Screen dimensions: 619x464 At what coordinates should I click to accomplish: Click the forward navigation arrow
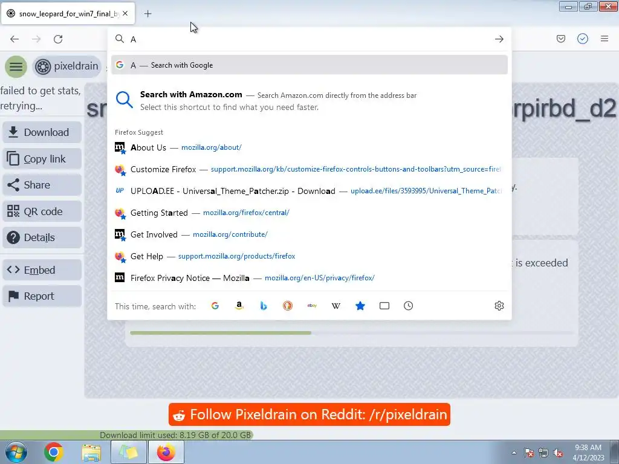(x=36, y=39)
